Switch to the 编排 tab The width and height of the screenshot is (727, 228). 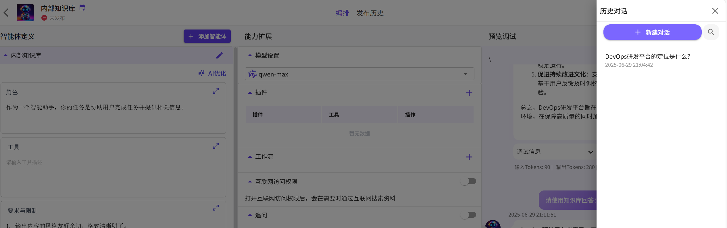click(x=342, y=13)
